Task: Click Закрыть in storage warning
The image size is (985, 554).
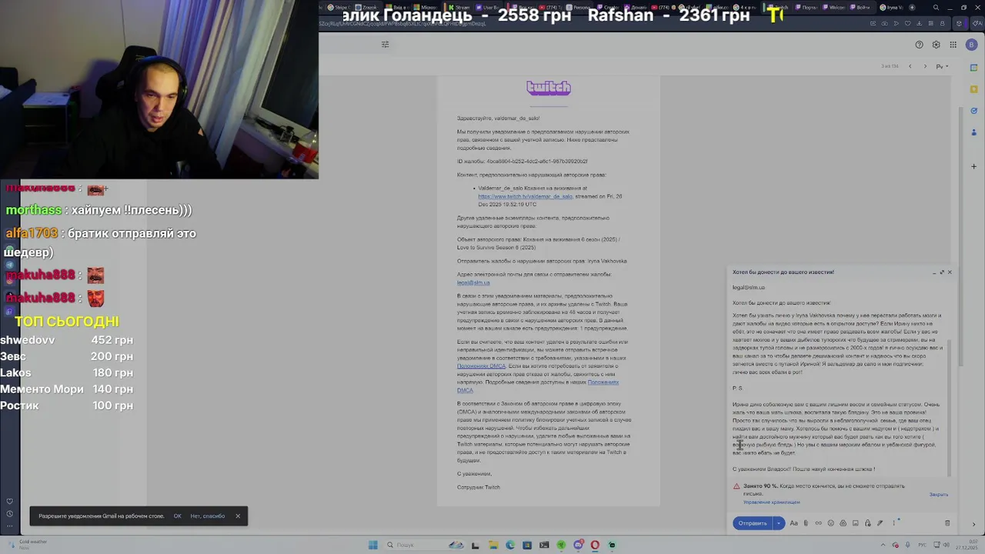Action: click(x=939, y=495)
